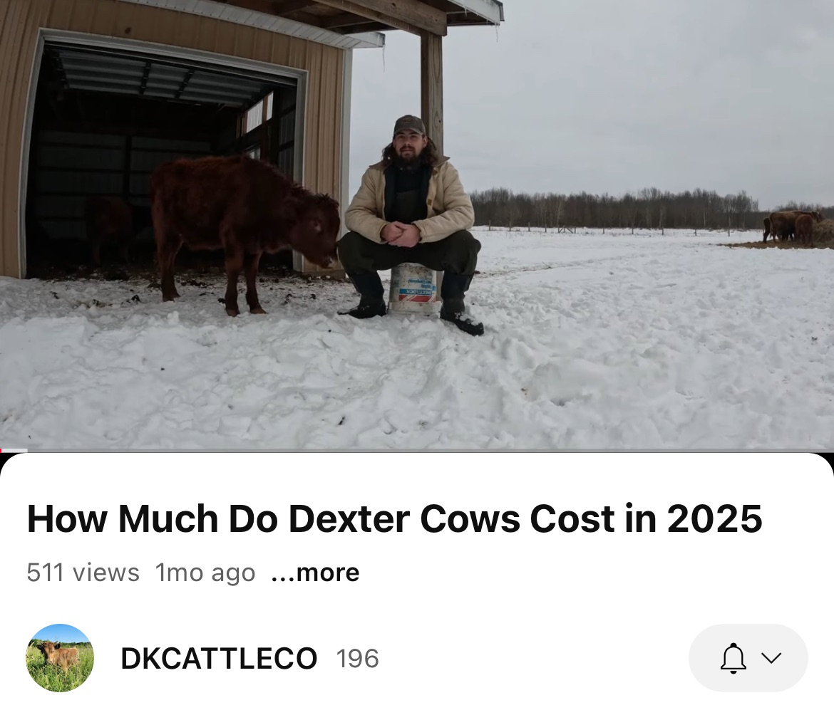This screenshot has width=834, height=710.
Task: Expand description via "...more"
Action: [x=315, y=573]
